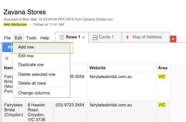Choose Edit row from the menu
Image resolution: width=186 pixels, height=122 pixels.
41,56
